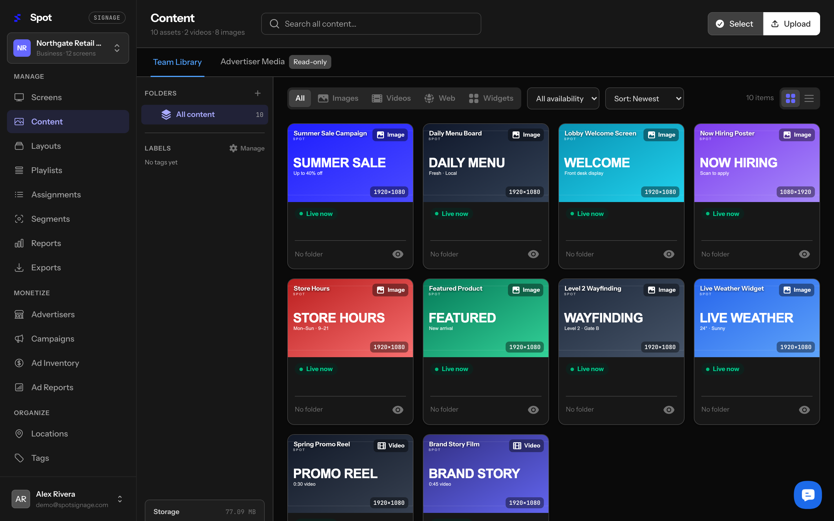This screenshot has width=834, height=521.
Task: Click the Select button
Action: tap(736, 24)
